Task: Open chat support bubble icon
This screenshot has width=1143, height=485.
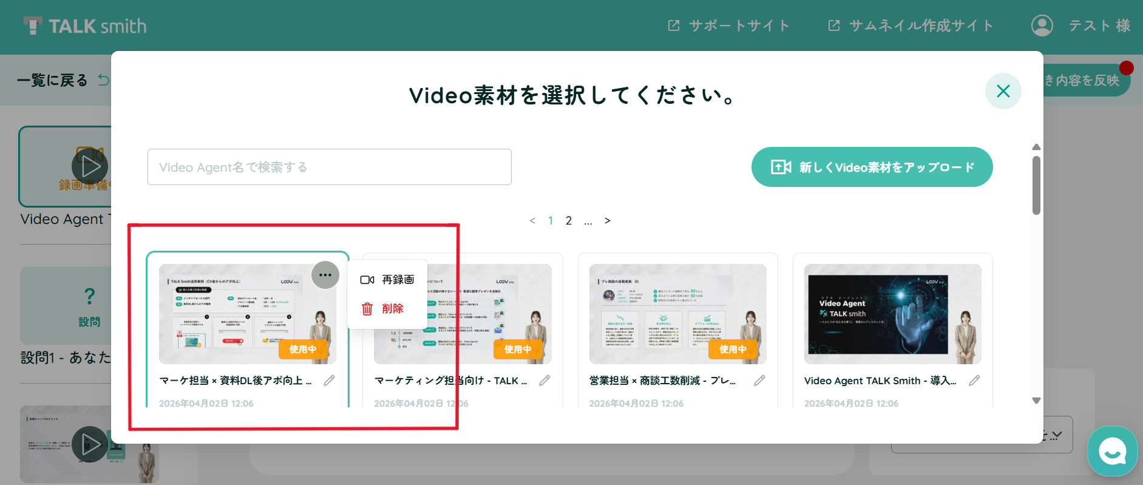Action: [1112, 451]
